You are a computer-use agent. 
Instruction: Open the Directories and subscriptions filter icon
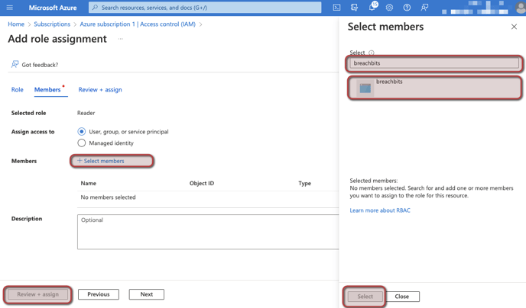point(354,8)
